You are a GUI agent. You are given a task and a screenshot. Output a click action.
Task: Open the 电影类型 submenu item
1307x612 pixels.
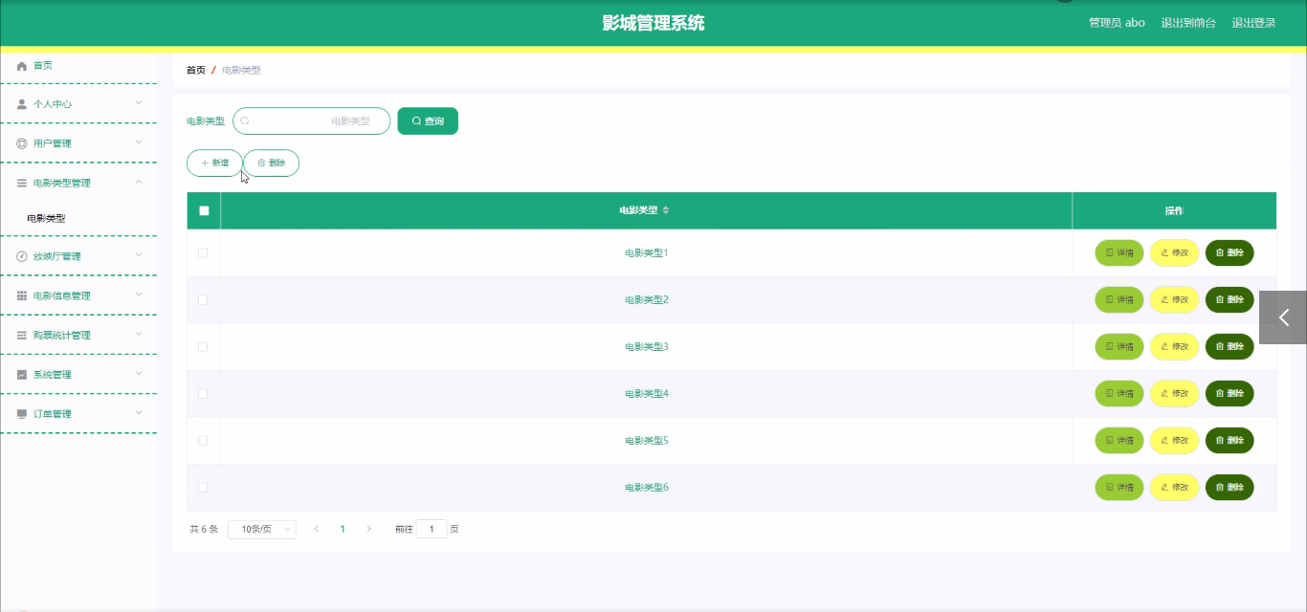46,218
